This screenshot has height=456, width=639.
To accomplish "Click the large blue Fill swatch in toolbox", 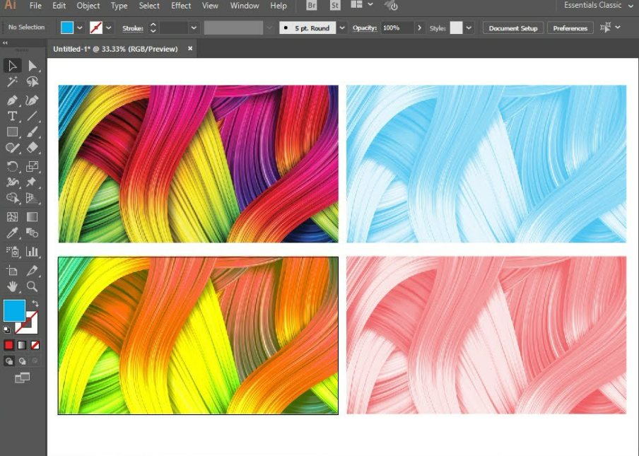I will pyautogui.click(x=13, y=310).
